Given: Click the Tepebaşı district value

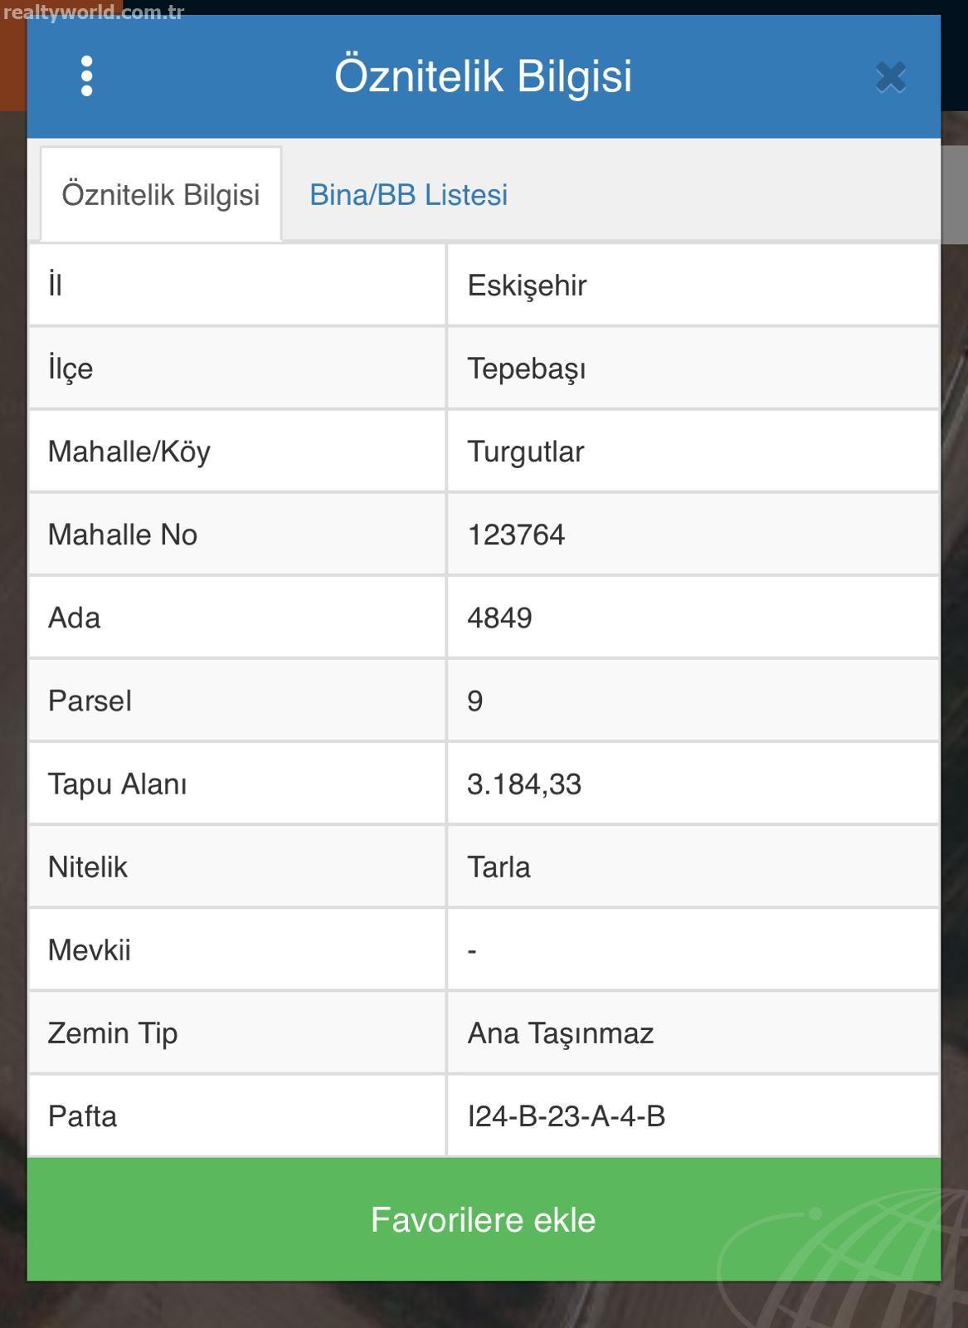Looking at the screenshot, I should pyautogui.click(x=526, y=369).
